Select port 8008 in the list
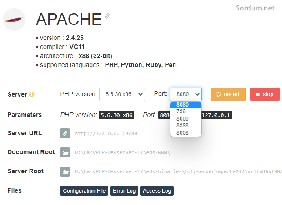 point(186,133)
